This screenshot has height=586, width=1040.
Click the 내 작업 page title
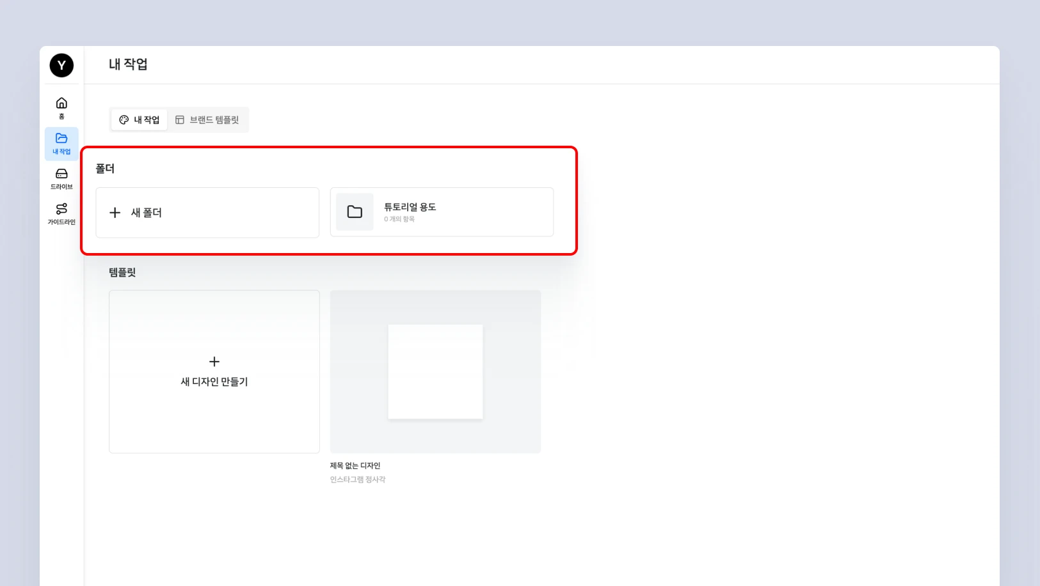[x=128, y=65]
